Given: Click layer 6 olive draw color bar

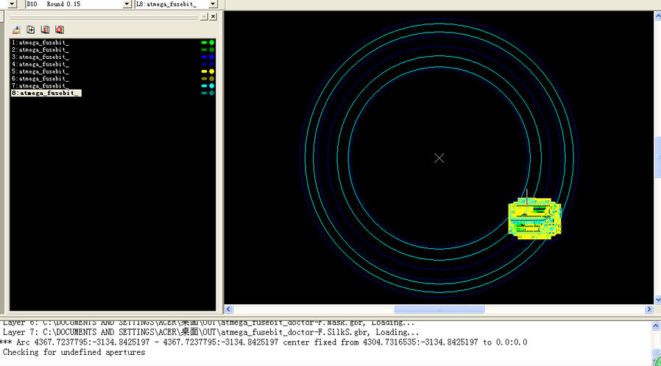Looking at the screenshot, I should [205, 78].
